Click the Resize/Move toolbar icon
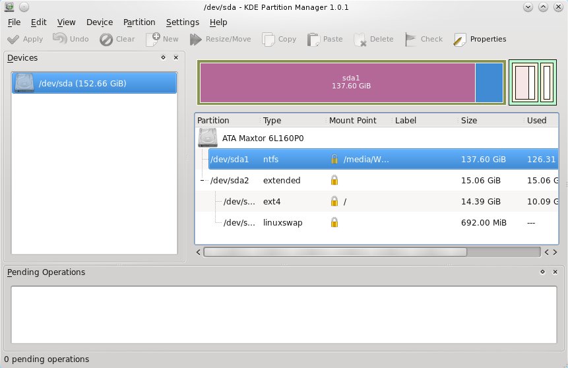Screen dimensions: 568x368 (x=196, y=39)
